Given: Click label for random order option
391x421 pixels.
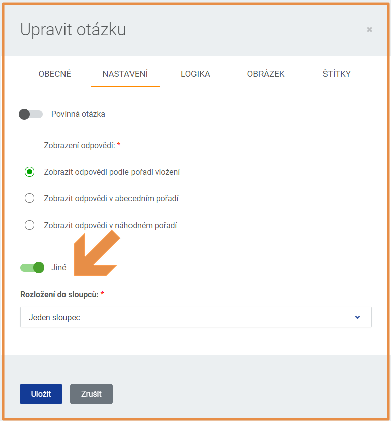Looking at the screenshot, I should click(110, 225).
